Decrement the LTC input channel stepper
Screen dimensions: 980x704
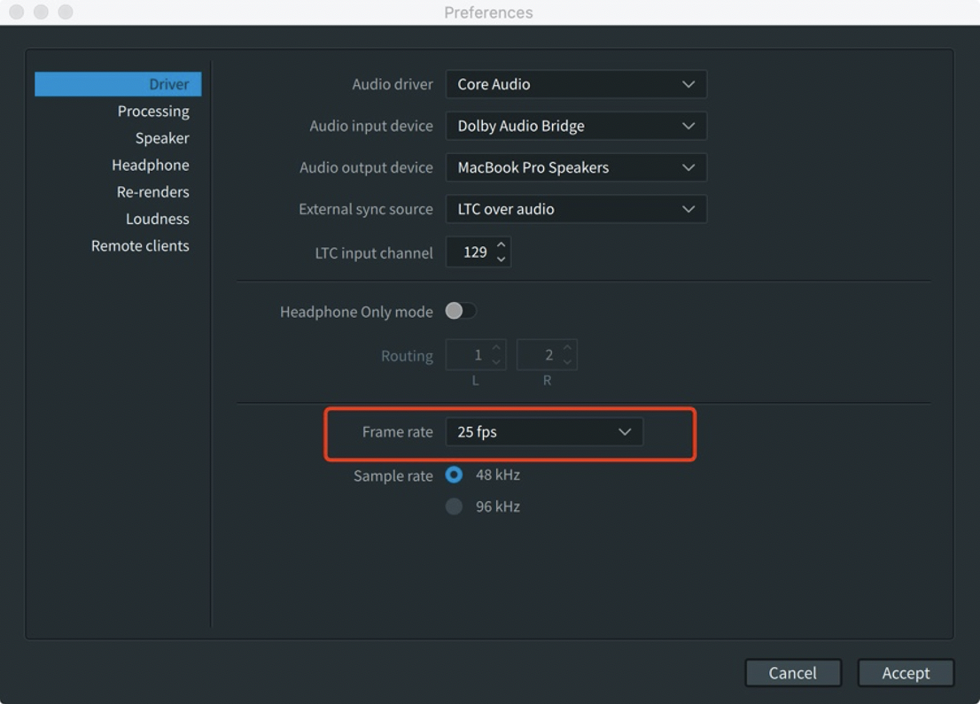pyautogui.click(x=502, y=259)
